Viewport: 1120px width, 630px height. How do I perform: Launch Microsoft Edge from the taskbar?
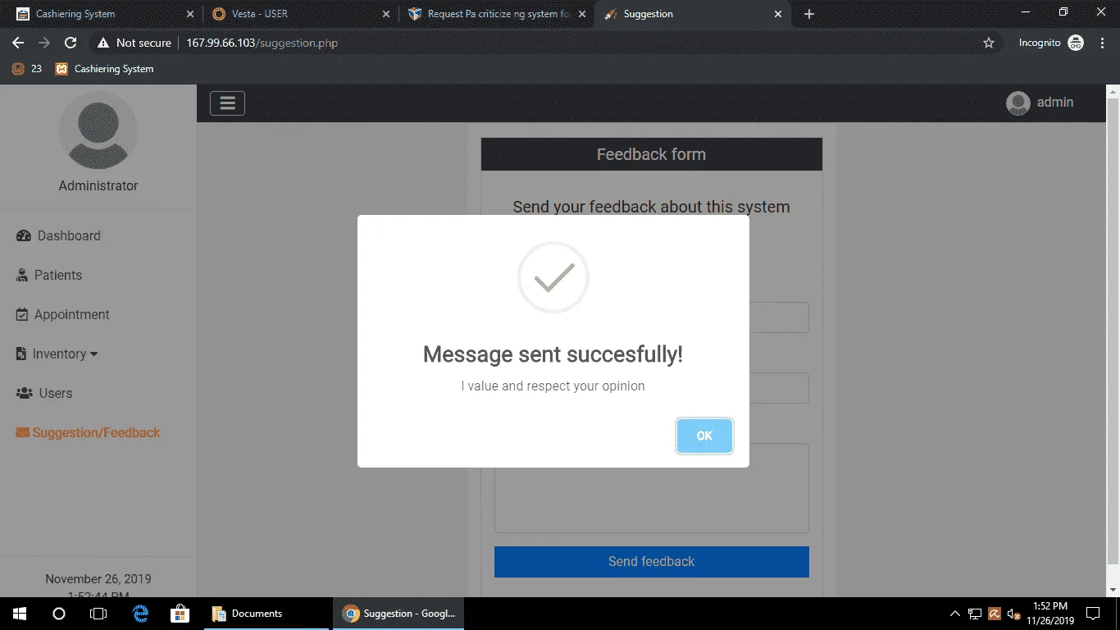pyautogui.click(x=141, y=614)
